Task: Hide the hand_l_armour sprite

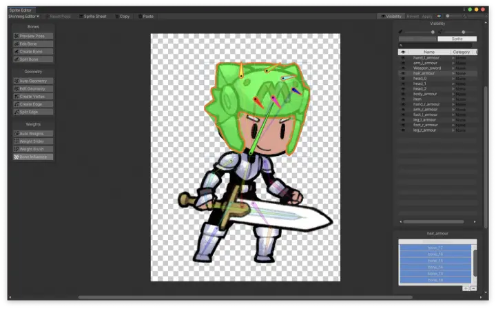Action: [x=403, y=58]
